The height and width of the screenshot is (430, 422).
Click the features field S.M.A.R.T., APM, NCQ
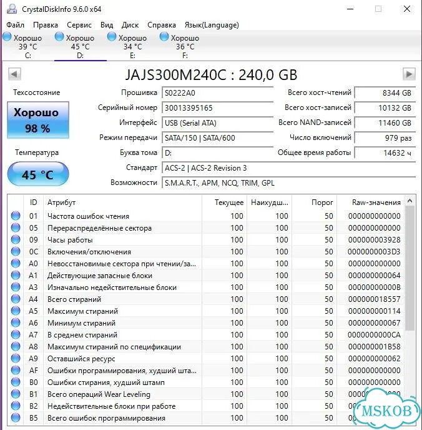tap(288, 183)
